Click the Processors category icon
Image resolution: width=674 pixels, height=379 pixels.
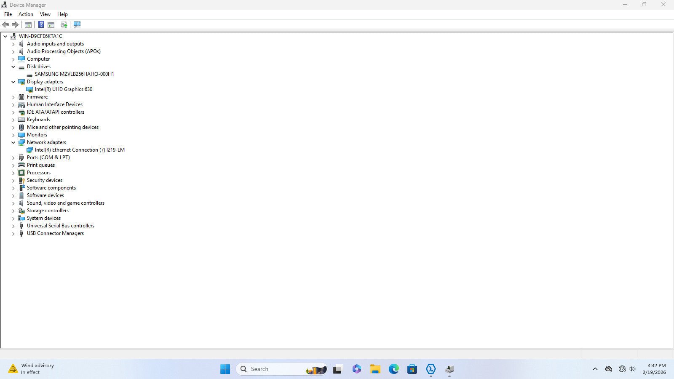click(x=21, y=173)
